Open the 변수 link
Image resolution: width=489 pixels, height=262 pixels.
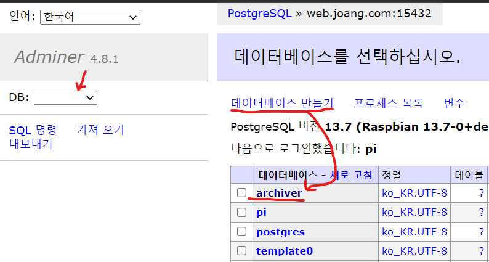(x=455, y=103)
